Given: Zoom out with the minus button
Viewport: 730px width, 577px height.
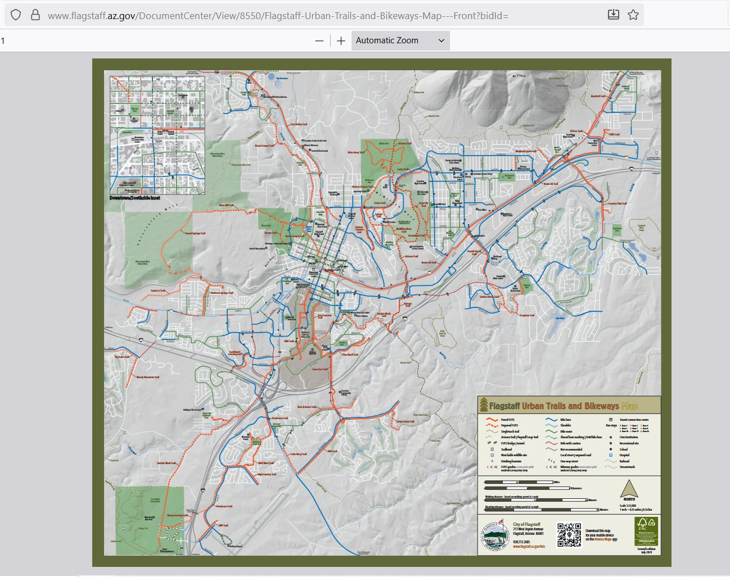Looking at the screenshot, I should pos(319,40).
